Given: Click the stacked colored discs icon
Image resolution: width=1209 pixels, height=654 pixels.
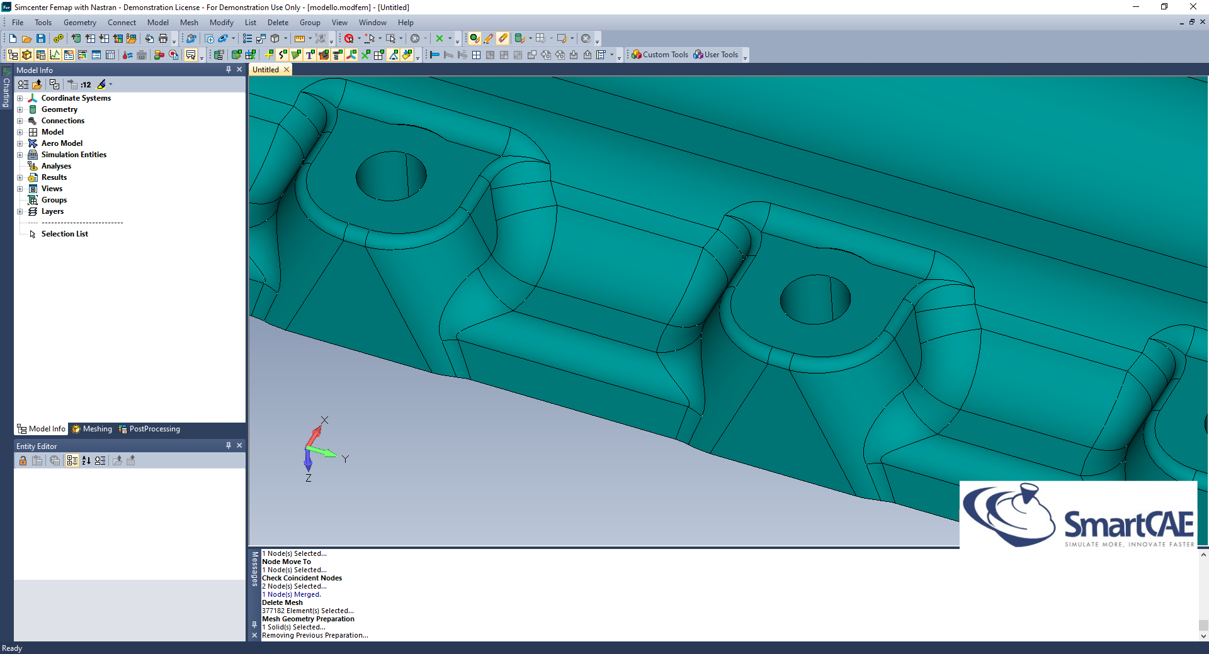Looking at the screenshot, I should tap(159, 55).
